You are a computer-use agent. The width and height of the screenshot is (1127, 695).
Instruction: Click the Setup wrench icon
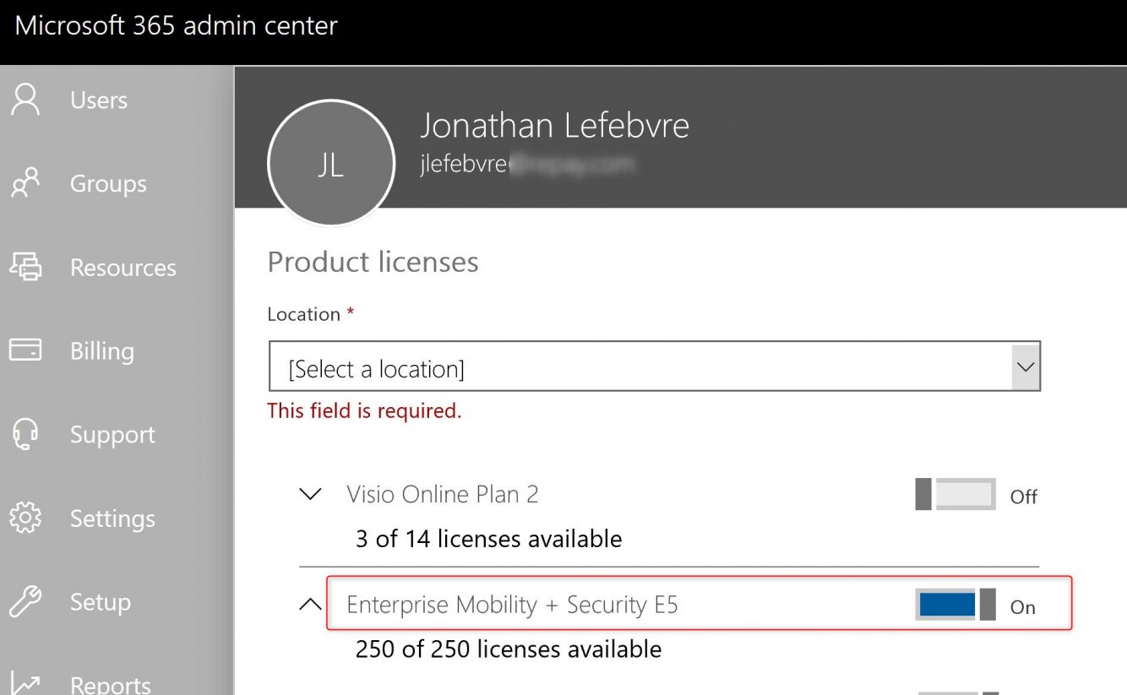coord(25,601)
